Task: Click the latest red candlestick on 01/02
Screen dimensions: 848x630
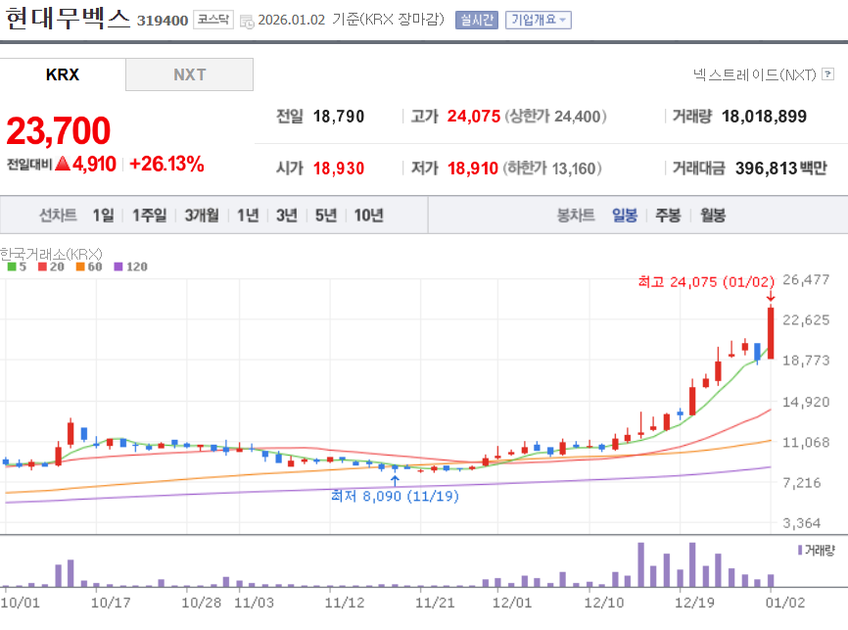Action: [x=771, y=333]
